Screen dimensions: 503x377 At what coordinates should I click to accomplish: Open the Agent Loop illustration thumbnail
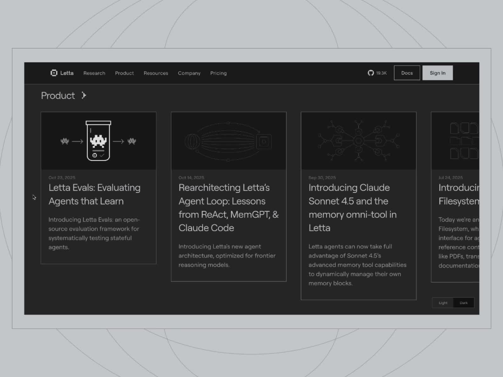229,141
